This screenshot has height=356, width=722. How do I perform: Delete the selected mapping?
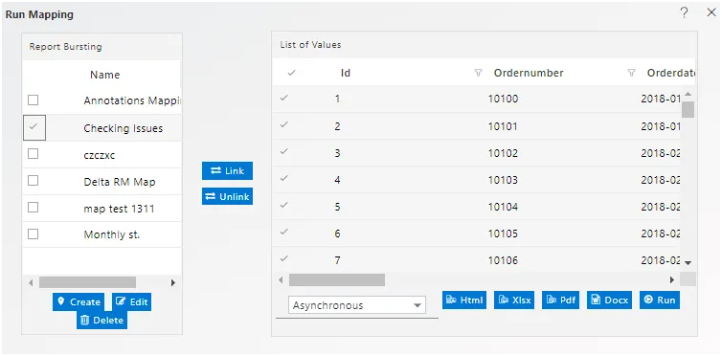click(x=102, y=321)
